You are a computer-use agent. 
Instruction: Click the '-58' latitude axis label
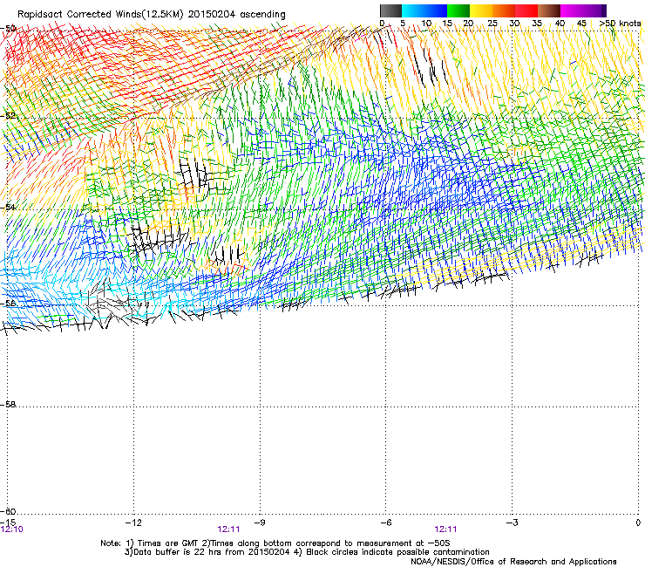(x=8, y=404)
